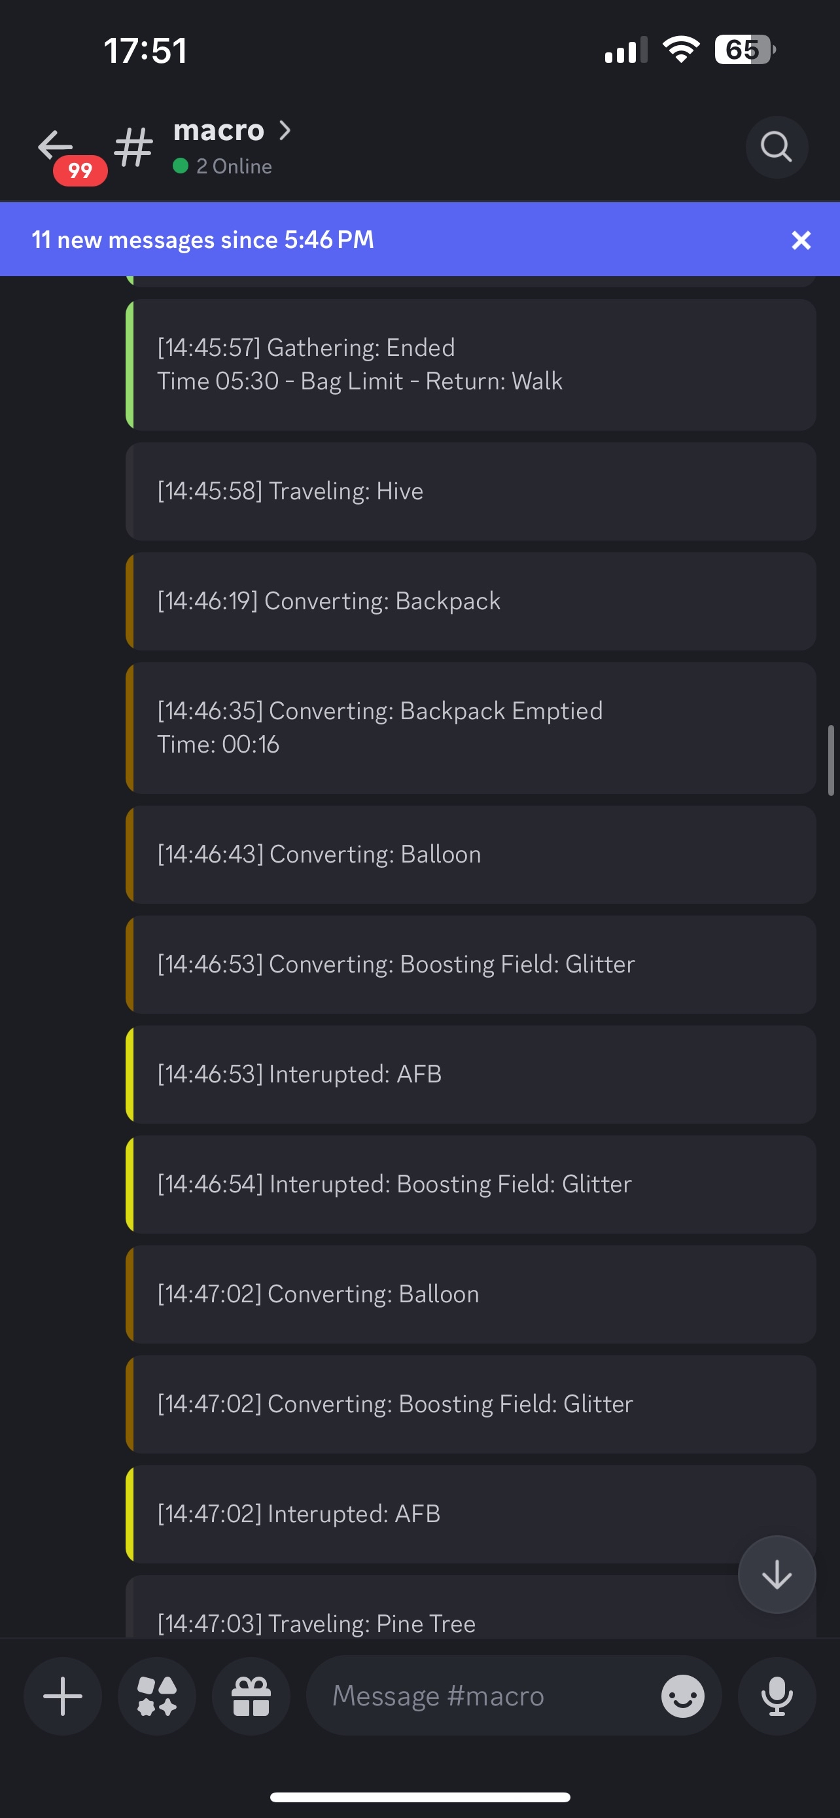
Task: Dismiss the new messages banner
Action: (x=801, y=240)
